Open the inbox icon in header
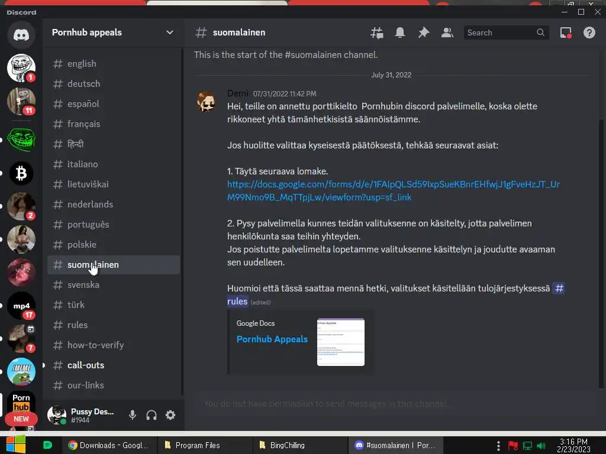The image size is (606, 454). click(x=566, y=33)
